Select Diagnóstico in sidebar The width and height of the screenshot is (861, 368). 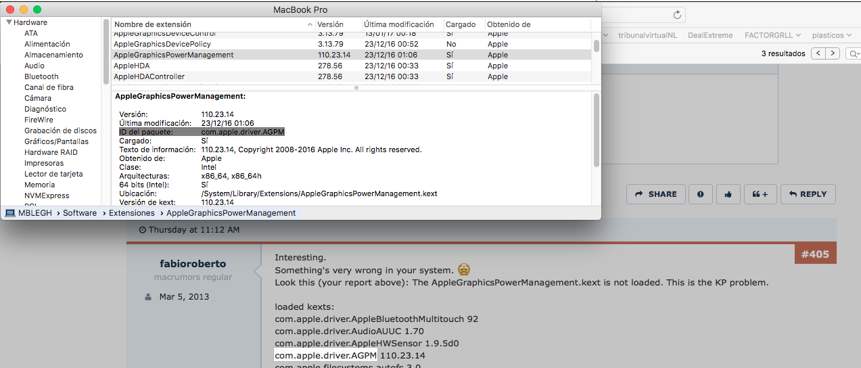tap(45, 109)
